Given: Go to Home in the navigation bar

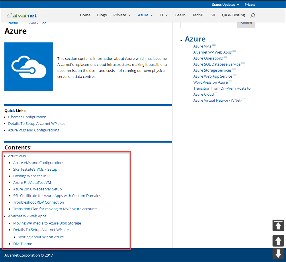Looking at the screenshot, I should [x=85, y=15].
